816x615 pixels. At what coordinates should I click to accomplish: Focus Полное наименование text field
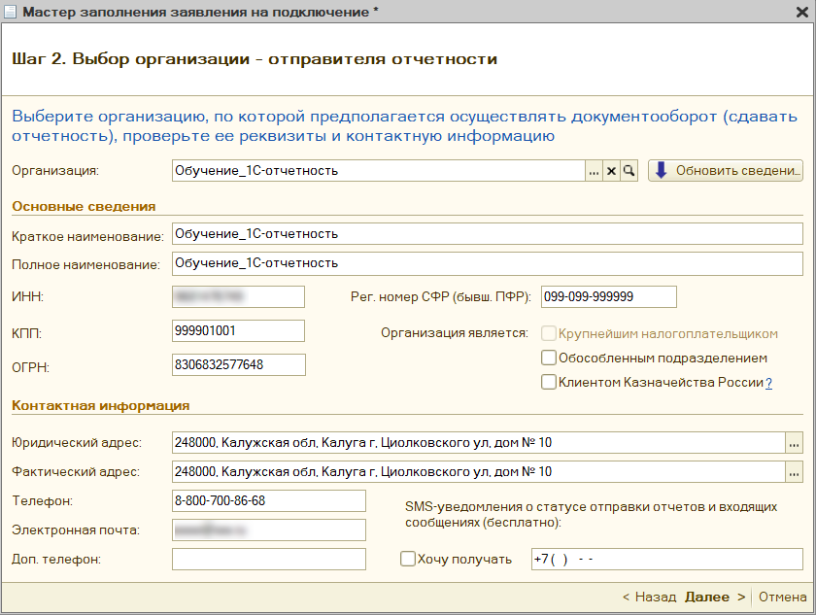pos(486,263)
